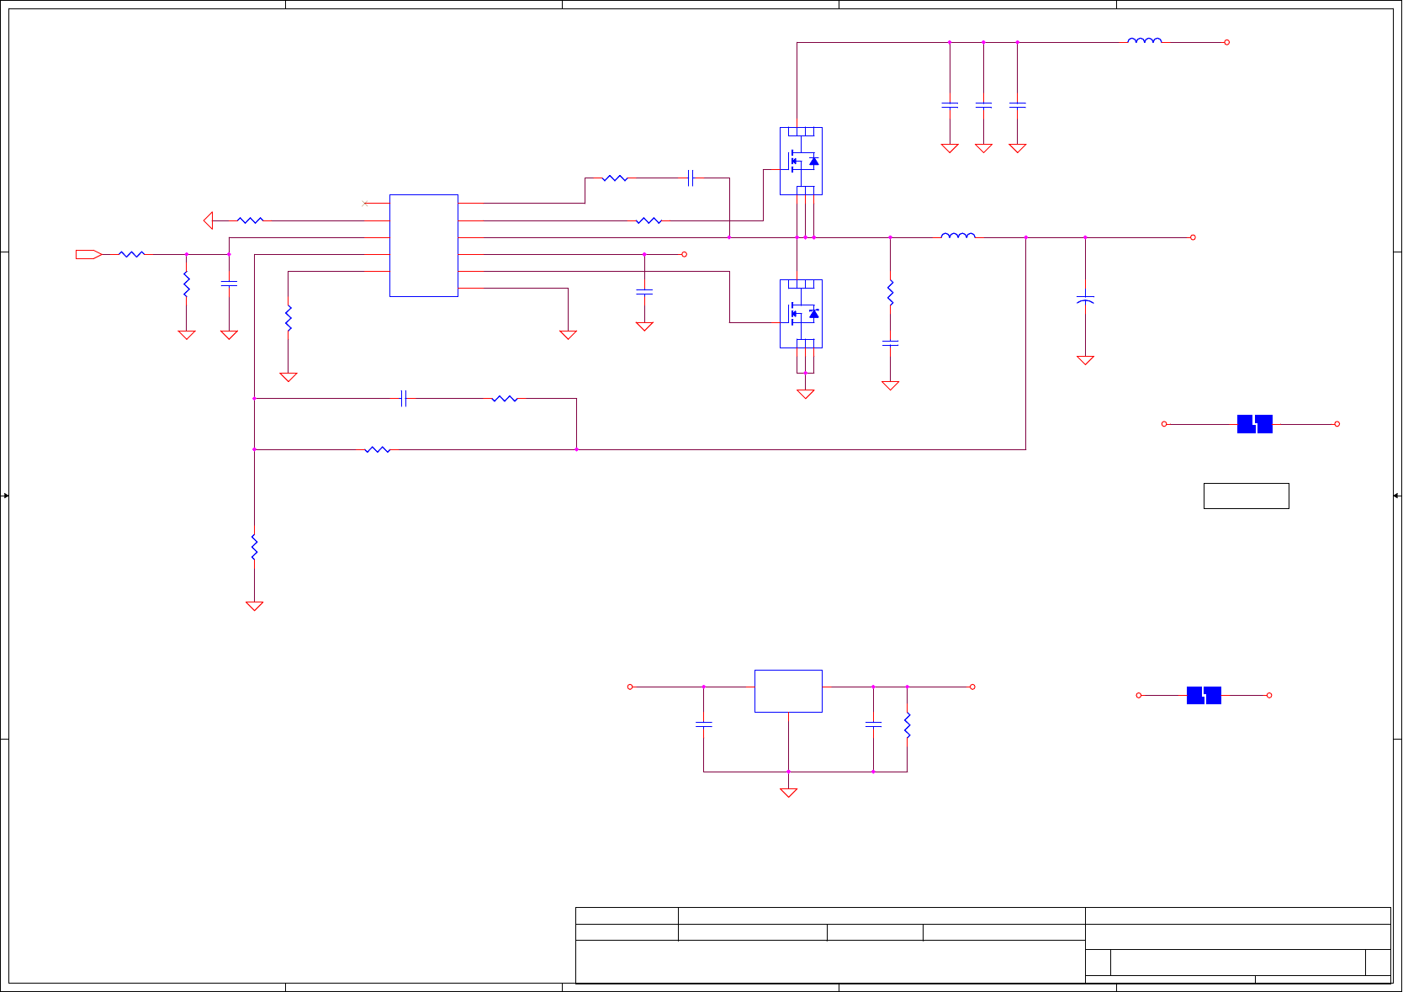Select the polarized output capacitor with curved plate
Screen dimensions: 1403x992
pos(1085,299)
